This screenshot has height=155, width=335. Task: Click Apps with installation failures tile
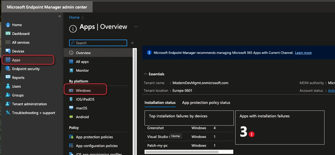(x=280, y=128)
